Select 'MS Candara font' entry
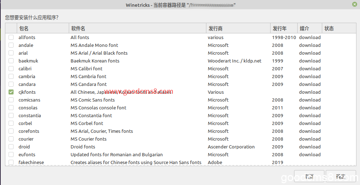This screenshot has height=185, width=360. (x=89, y=84)
